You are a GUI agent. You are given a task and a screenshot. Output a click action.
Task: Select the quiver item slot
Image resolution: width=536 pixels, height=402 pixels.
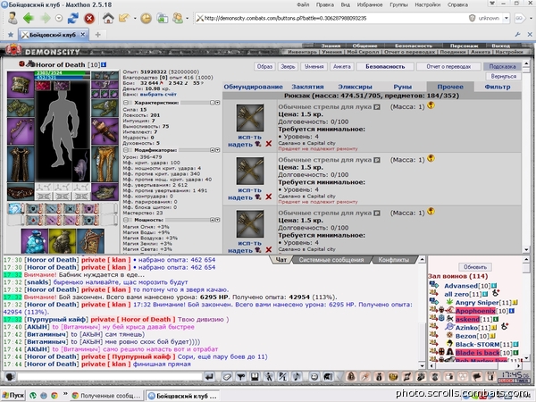(105, 131)
